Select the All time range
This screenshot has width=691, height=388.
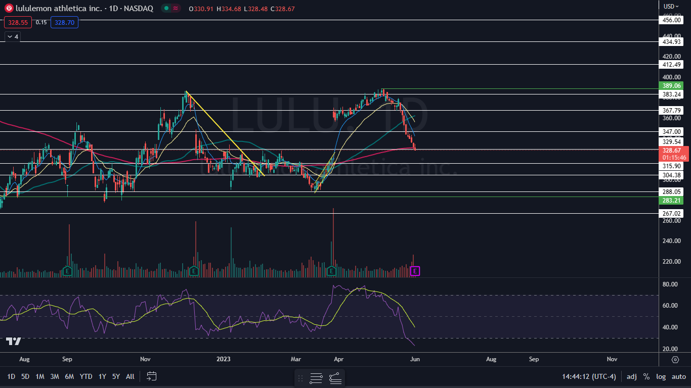point(130,376)
